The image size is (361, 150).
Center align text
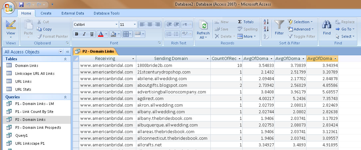[150, 24]
